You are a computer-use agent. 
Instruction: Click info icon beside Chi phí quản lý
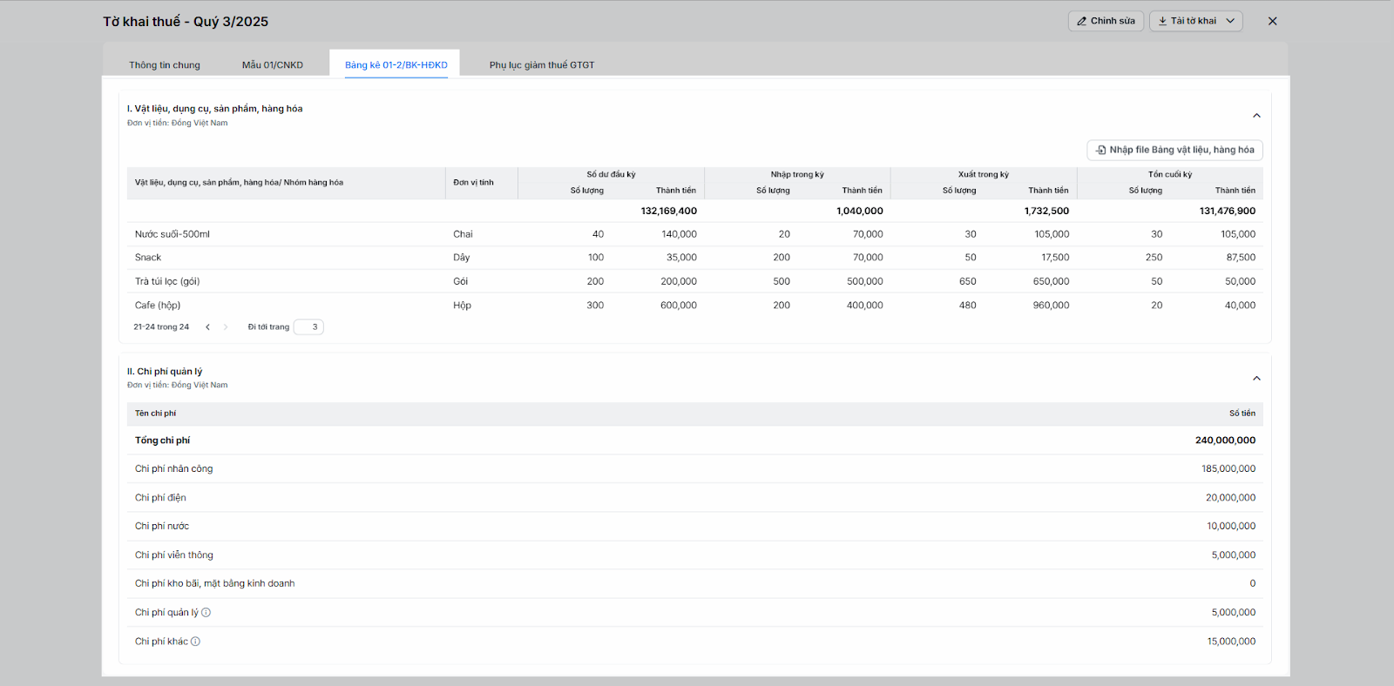206,613
